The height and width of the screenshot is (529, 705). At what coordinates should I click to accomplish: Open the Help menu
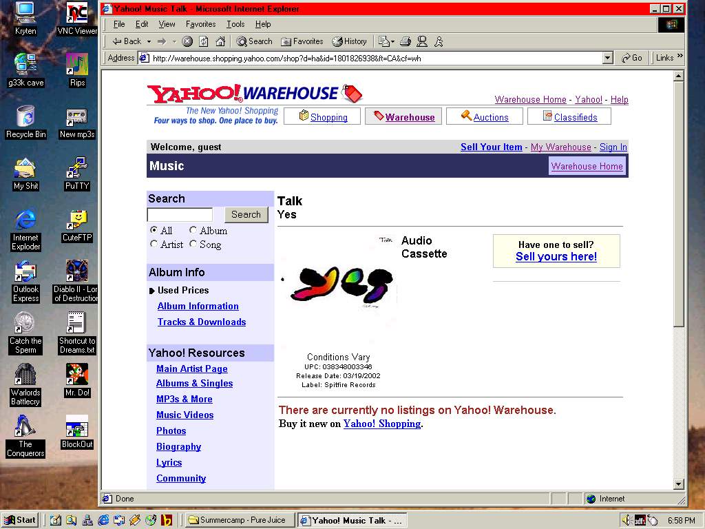263,24
